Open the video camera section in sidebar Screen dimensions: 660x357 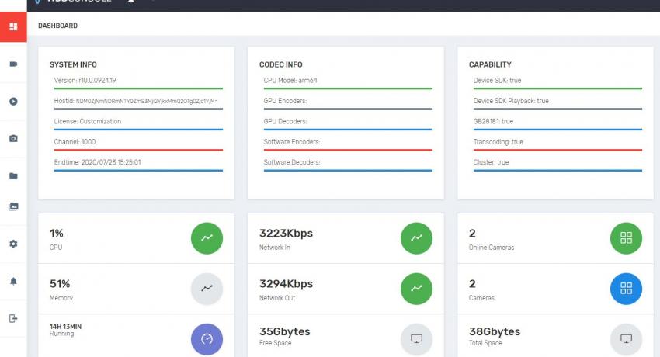point(13,64)
